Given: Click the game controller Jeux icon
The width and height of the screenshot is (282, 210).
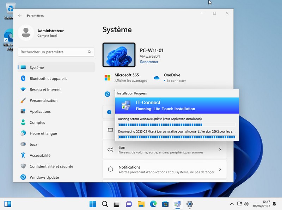Looking at the screenshot, I should click(23, 144).
